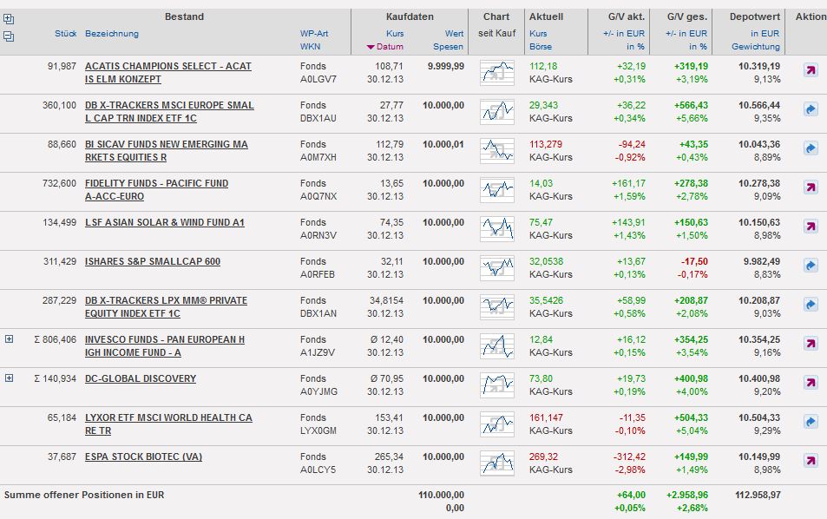The height and width of the screenshot is (519, 827).
Task: Open chart thumbnail for ISHARES S&P SMALLCAP 600
Action: click(497, 268)
